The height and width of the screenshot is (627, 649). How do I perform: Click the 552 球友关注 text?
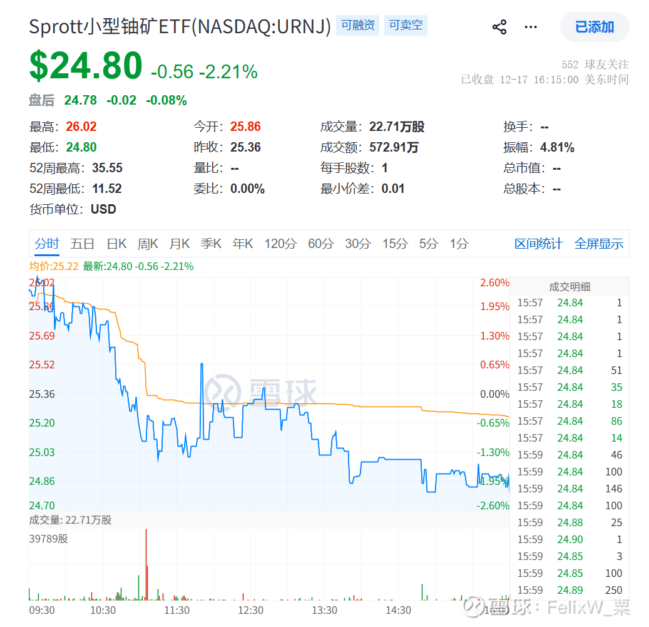coord(595,64)
